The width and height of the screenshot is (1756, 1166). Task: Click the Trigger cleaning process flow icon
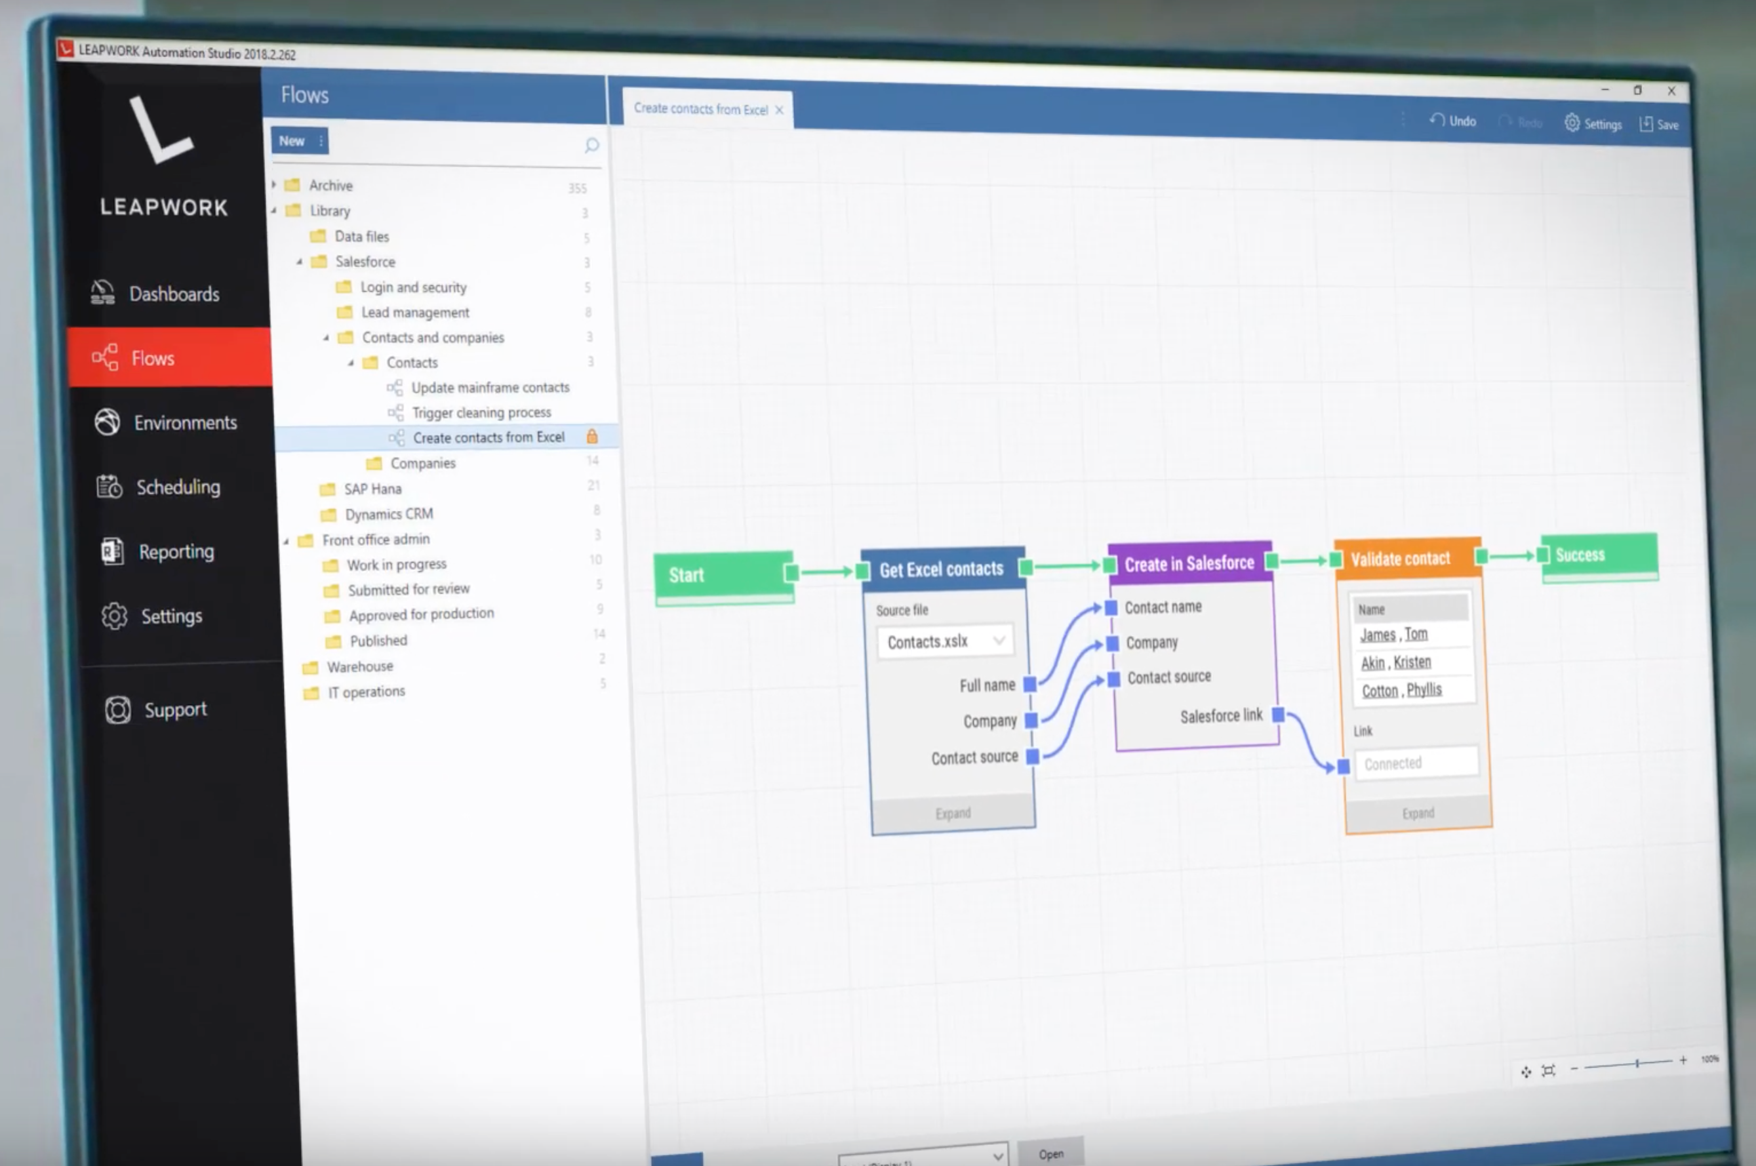tap(395, 412)
